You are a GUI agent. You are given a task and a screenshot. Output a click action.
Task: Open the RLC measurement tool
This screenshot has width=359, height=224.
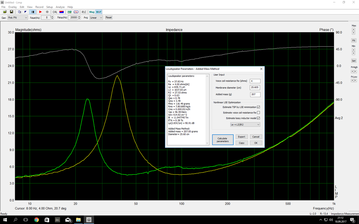click(84, 12)
